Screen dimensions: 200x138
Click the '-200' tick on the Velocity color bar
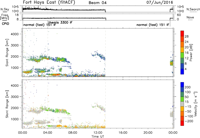tap(189, 121)
